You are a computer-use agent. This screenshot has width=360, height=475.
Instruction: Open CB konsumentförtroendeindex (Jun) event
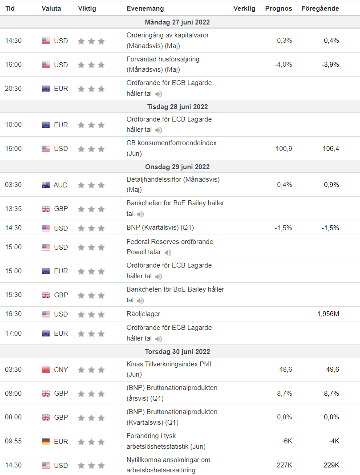172,148
